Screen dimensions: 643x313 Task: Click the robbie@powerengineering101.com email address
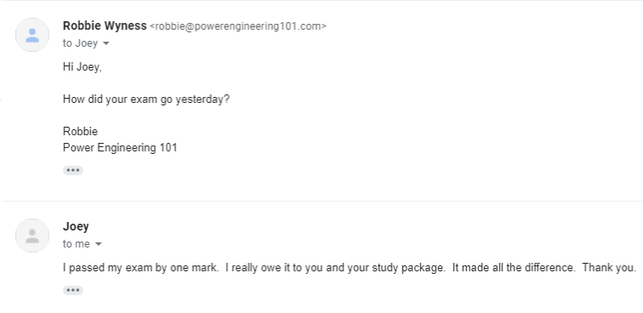[238, 26]
